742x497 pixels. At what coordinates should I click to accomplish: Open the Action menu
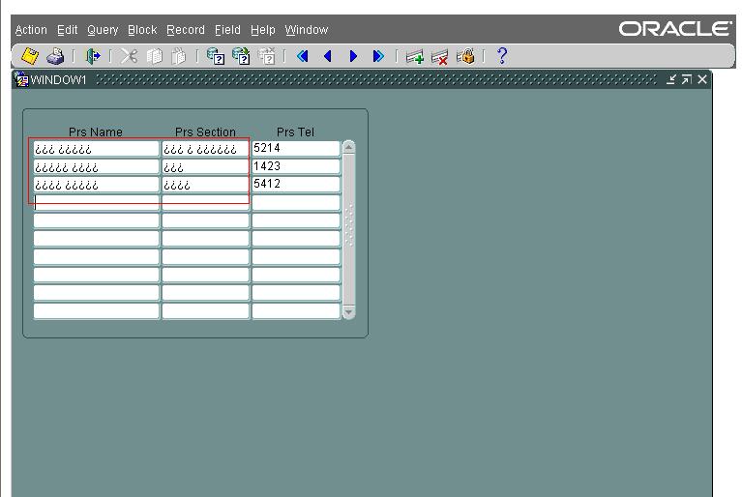[31, 30]
